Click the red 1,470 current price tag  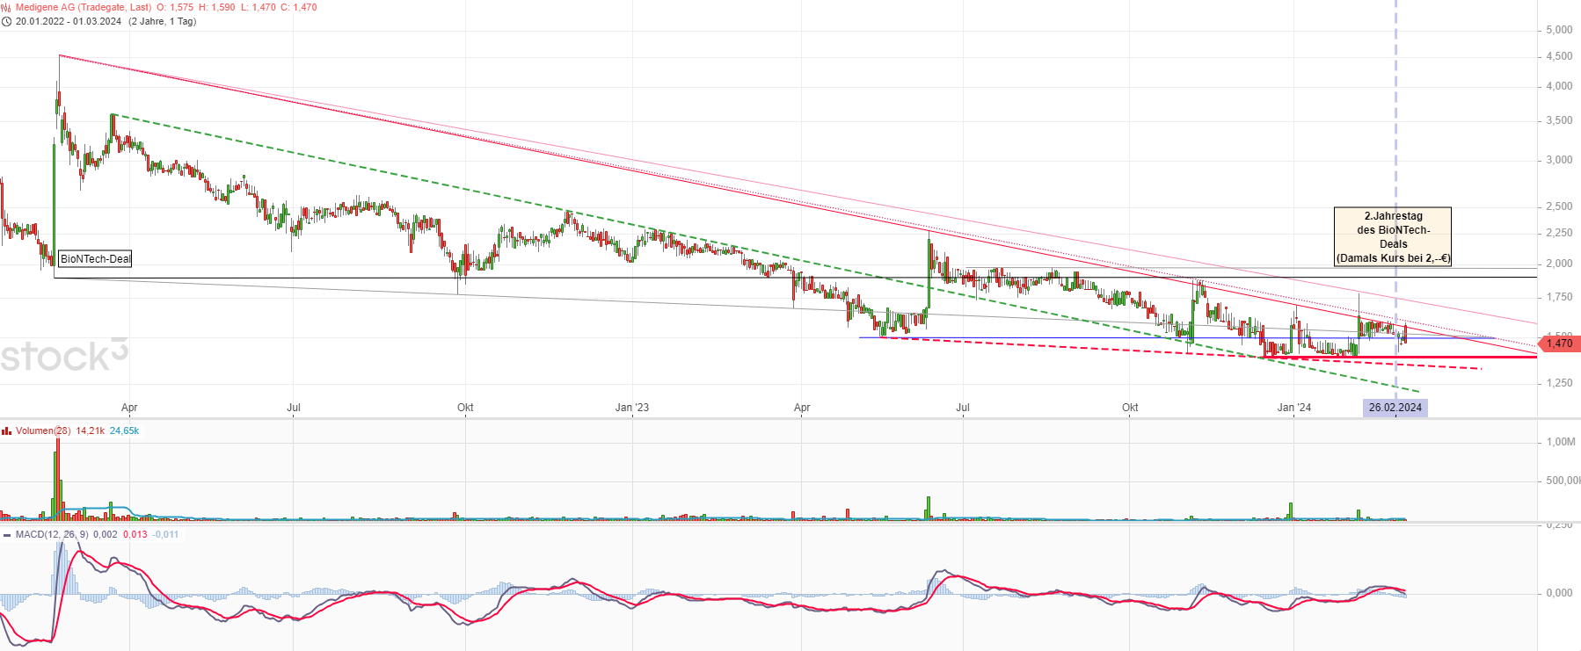1559,344
